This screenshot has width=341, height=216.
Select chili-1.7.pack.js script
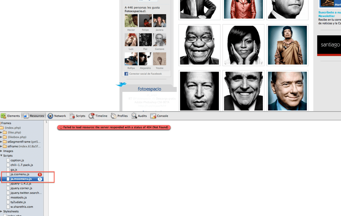coord(22,165)
